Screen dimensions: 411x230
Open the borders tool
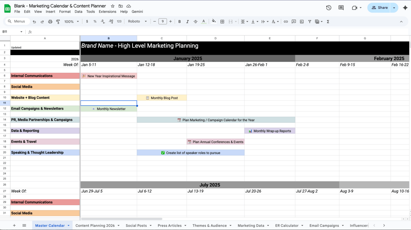coord(222,21)
